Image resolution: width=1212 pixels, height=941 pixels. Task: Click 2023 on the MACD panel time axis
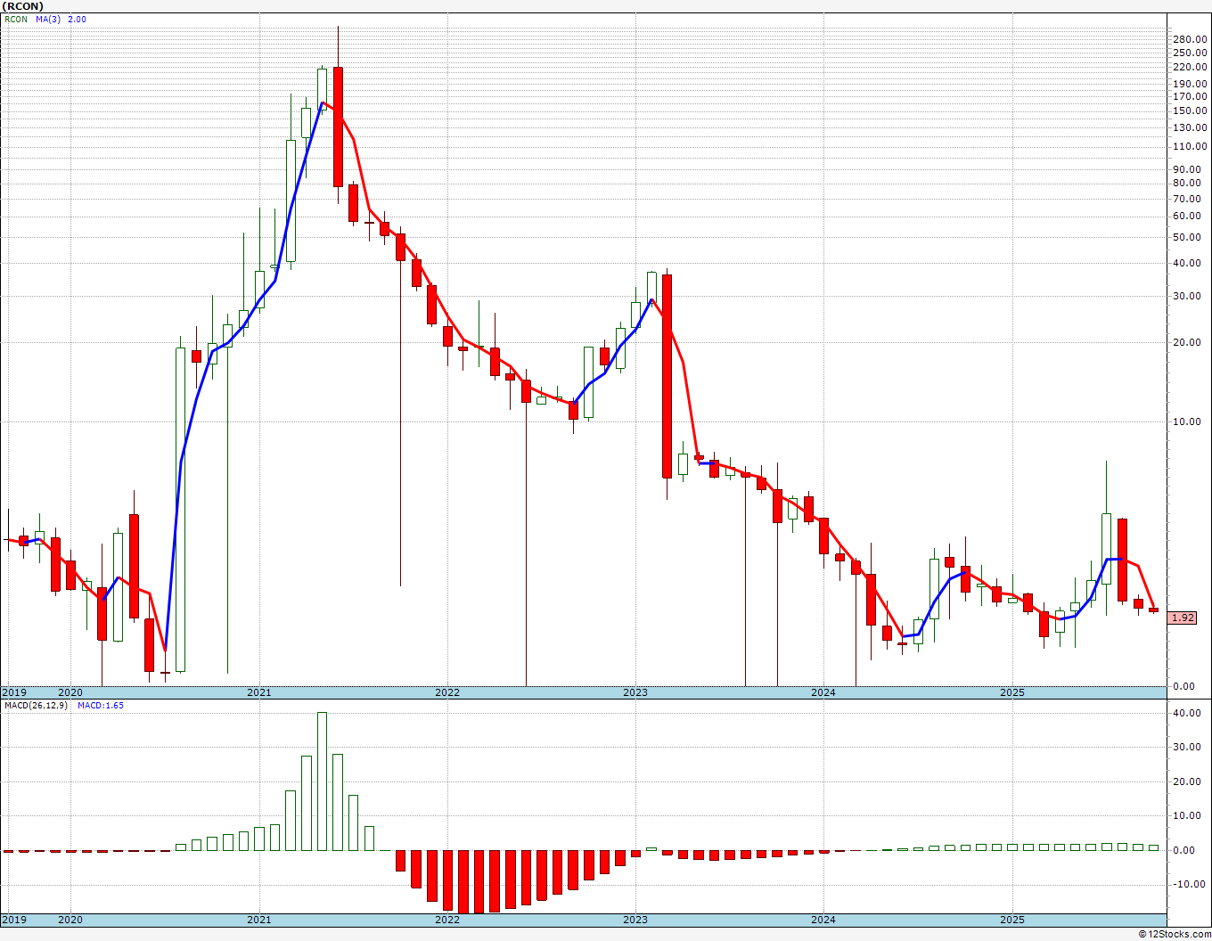[x=635, y=920]
